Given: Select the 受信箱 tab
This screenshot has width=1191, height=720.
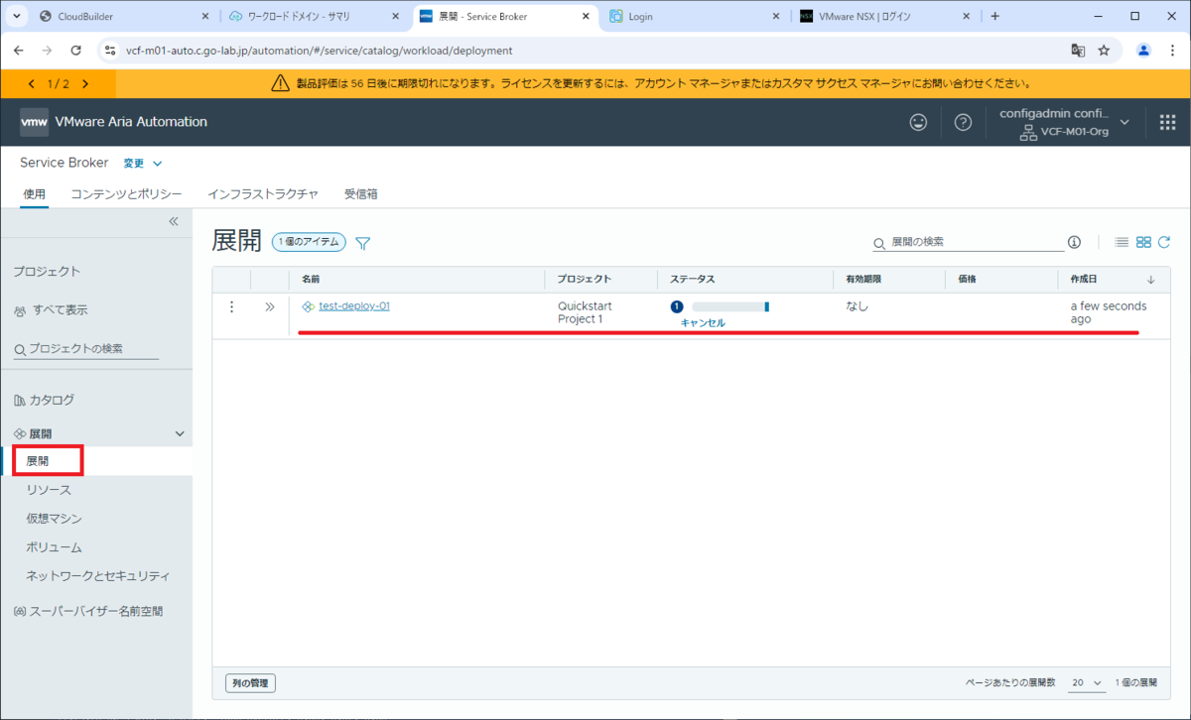Looking at the screenshot, I should [x=361, y=194].
